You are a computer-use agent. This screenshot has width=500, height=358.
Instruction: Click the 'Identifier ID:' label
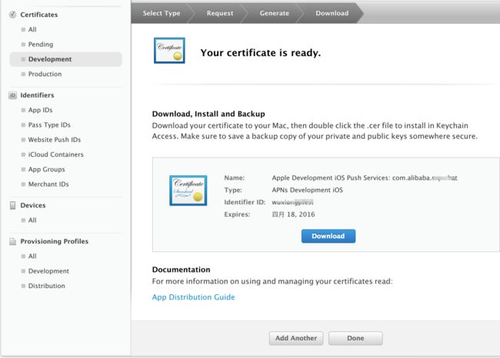(x=245, y=202)
